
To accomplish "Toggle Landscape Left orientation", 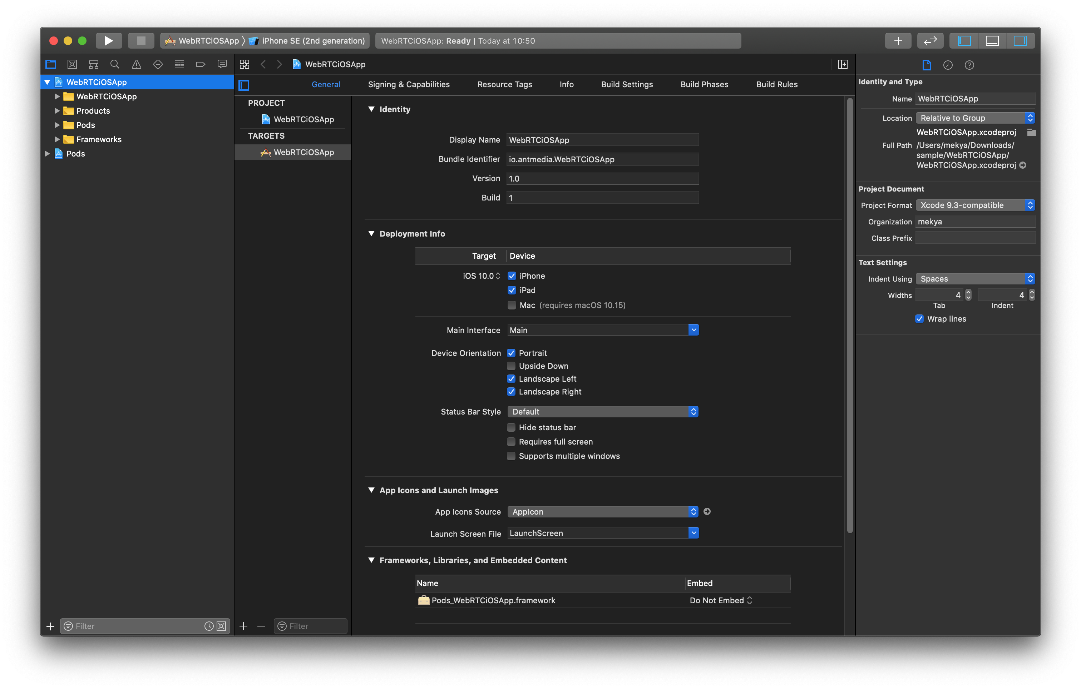I will [511, 378].
